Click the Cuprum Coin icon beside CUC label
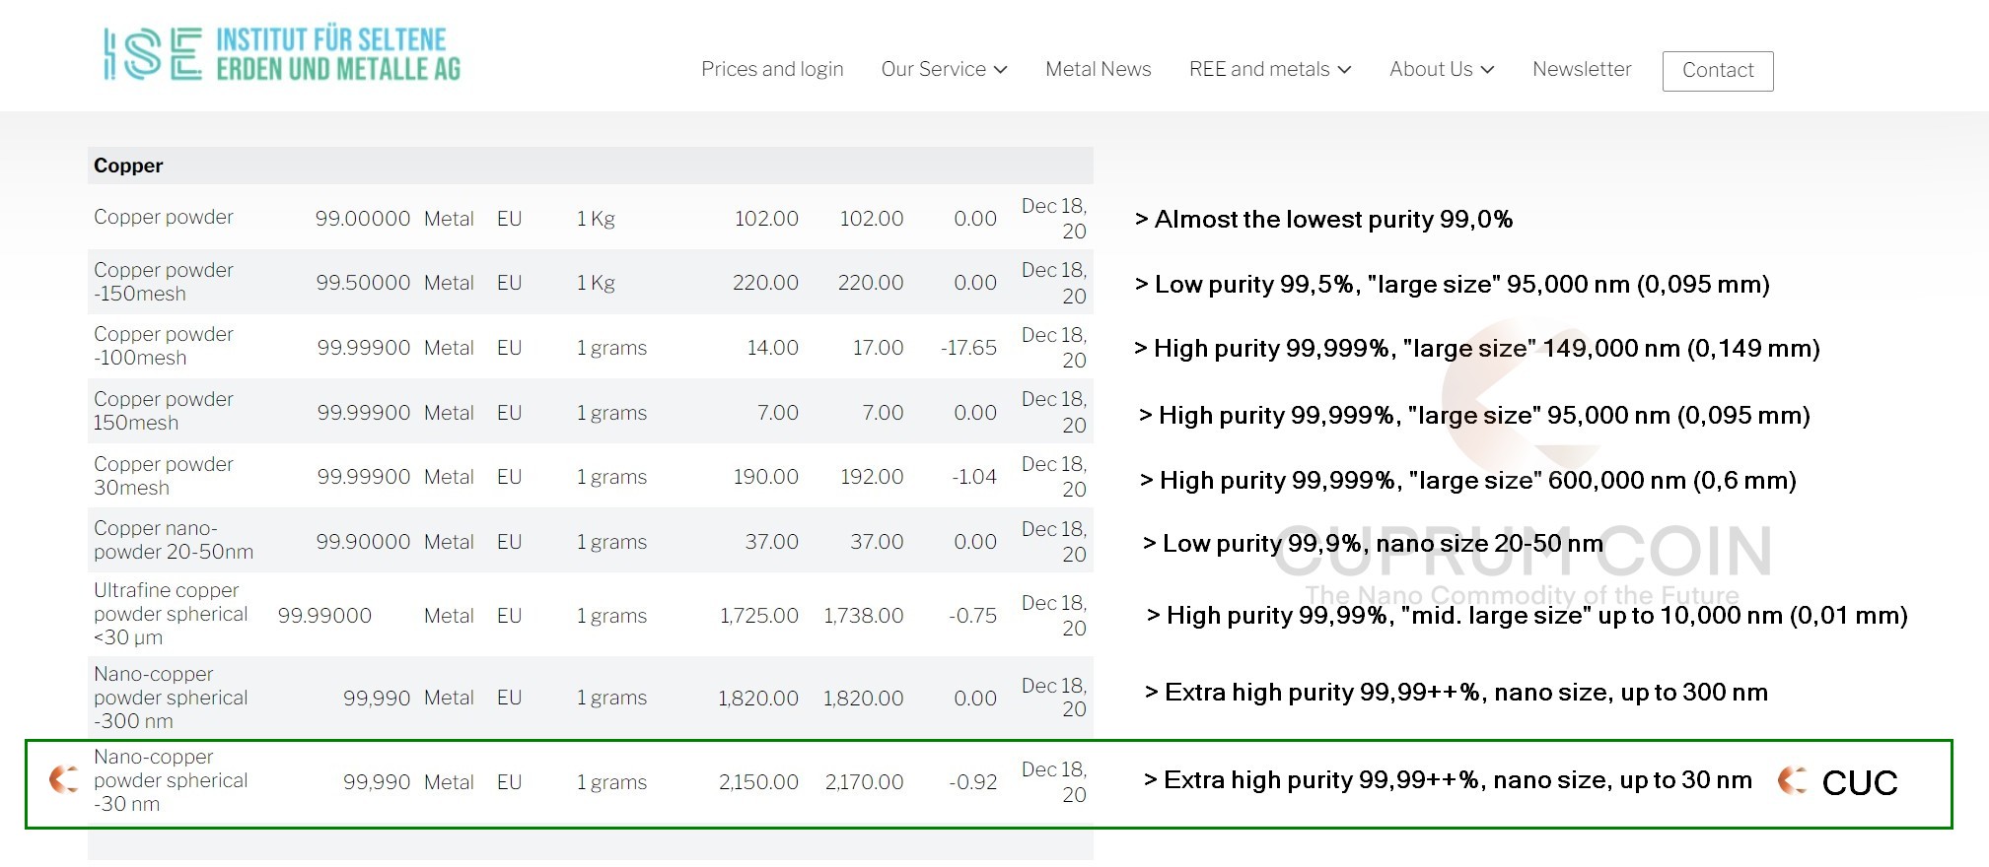Screen dimensions: 1989x867 (x=1792, y=781)
